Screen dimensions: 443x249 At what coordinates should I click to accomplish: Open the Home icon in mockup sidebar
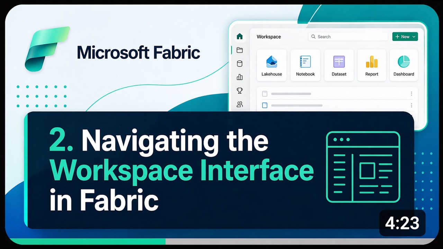click(239, 36)
